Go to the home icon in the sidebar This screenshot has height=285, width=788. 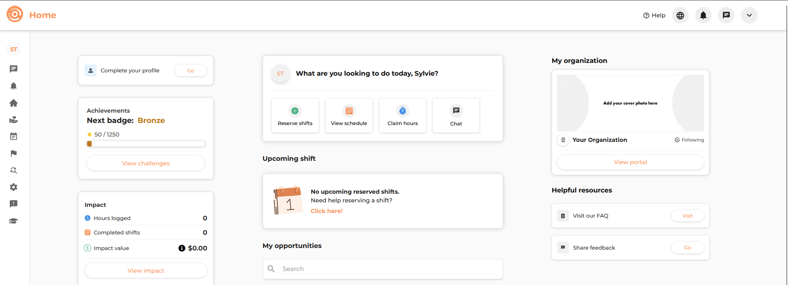[14, 103]
